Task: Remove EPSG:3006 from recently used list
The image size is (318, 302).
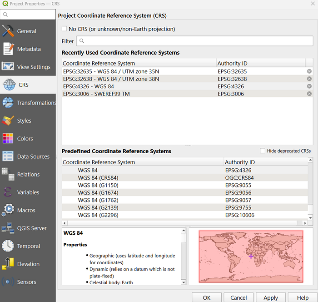Action: [309, 94]
